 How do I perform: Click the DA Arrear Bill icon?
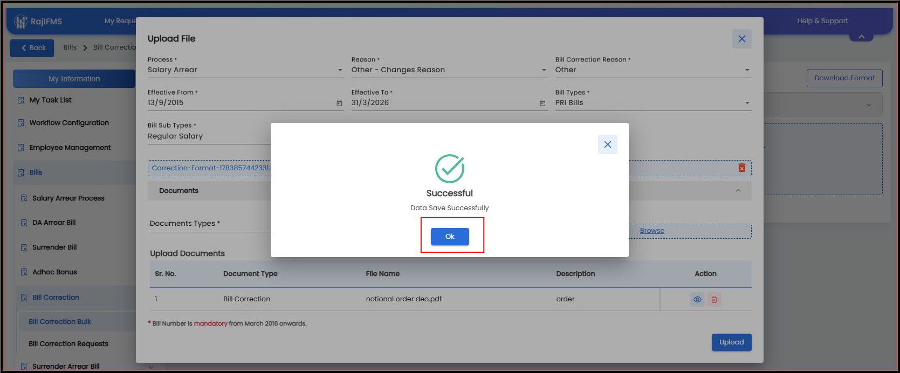click(x=24, y=223)
